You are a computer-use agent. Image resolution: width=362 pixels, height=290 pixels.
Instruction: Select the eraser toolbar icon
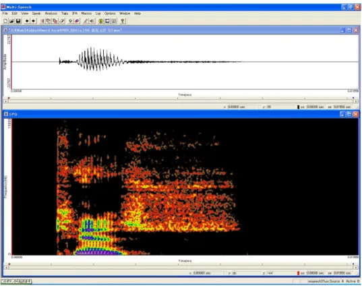tap(61, 21)
